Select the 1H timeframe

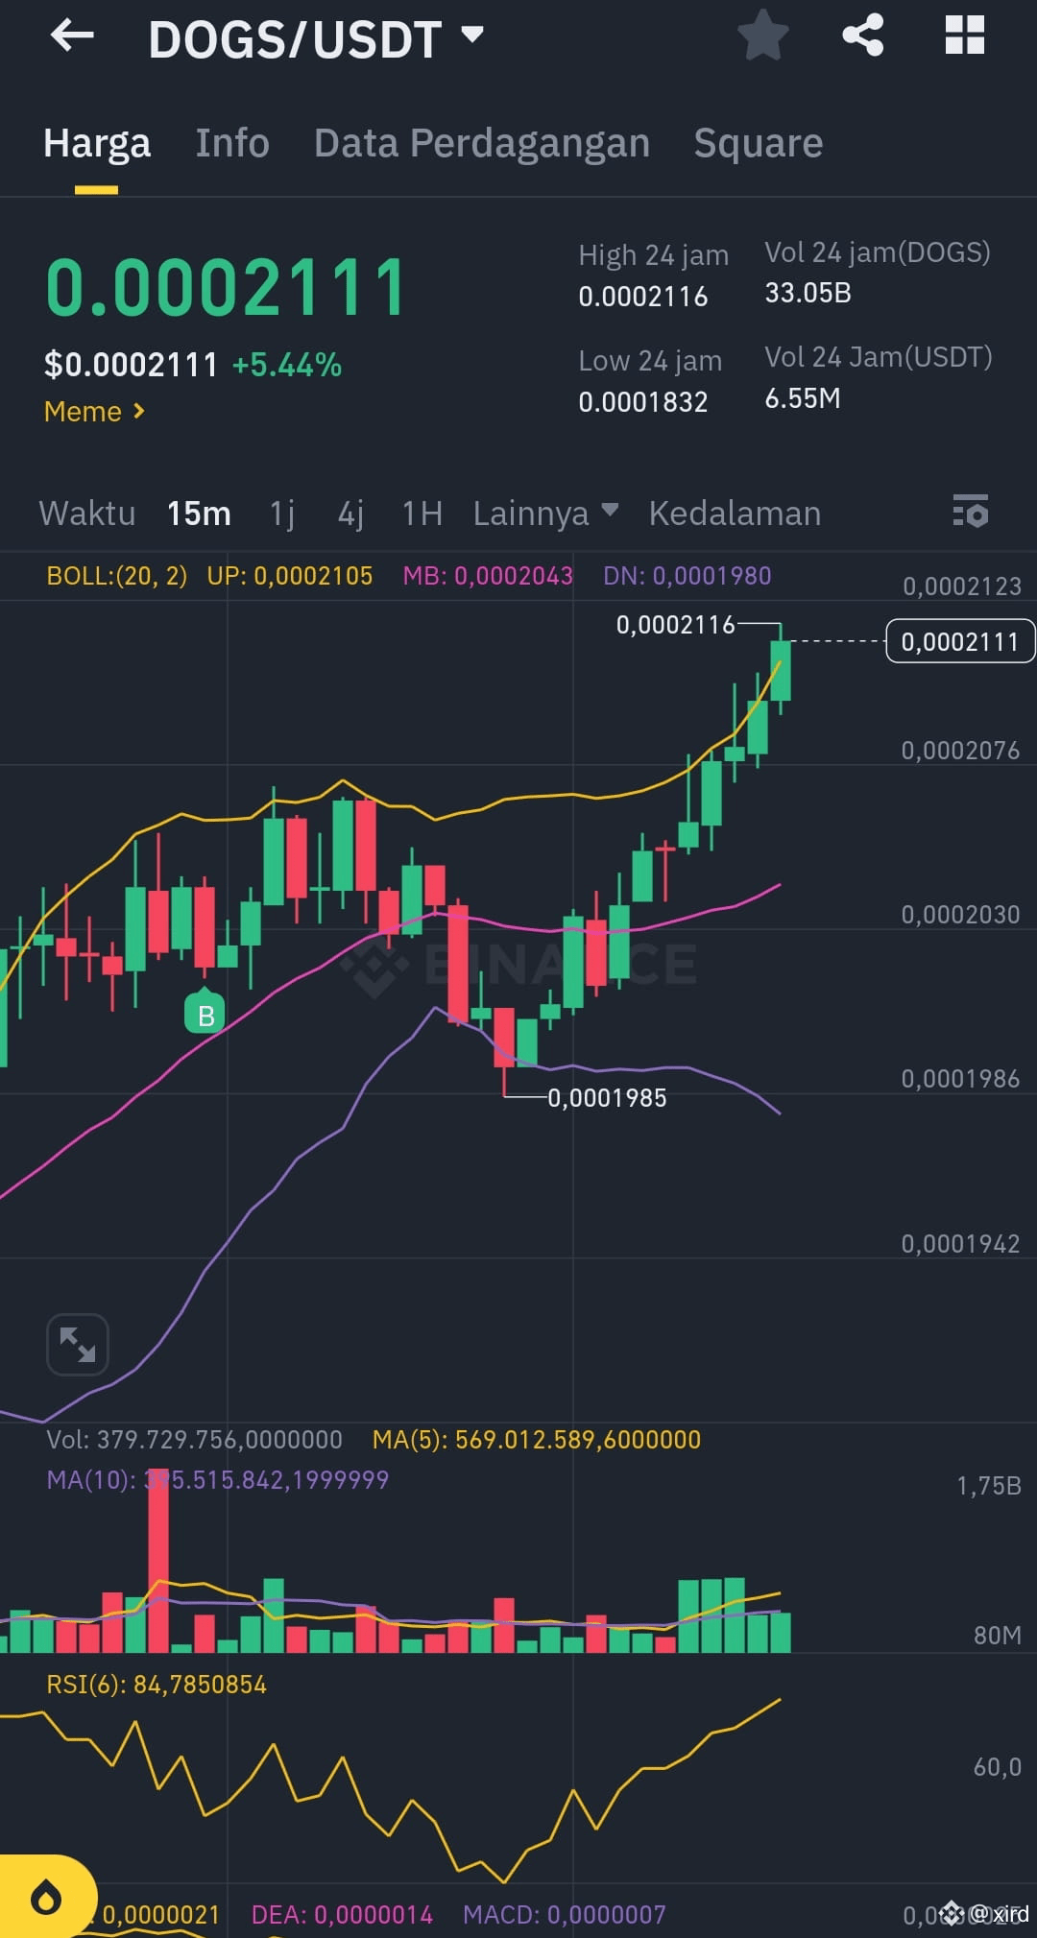tap(422, 514)
